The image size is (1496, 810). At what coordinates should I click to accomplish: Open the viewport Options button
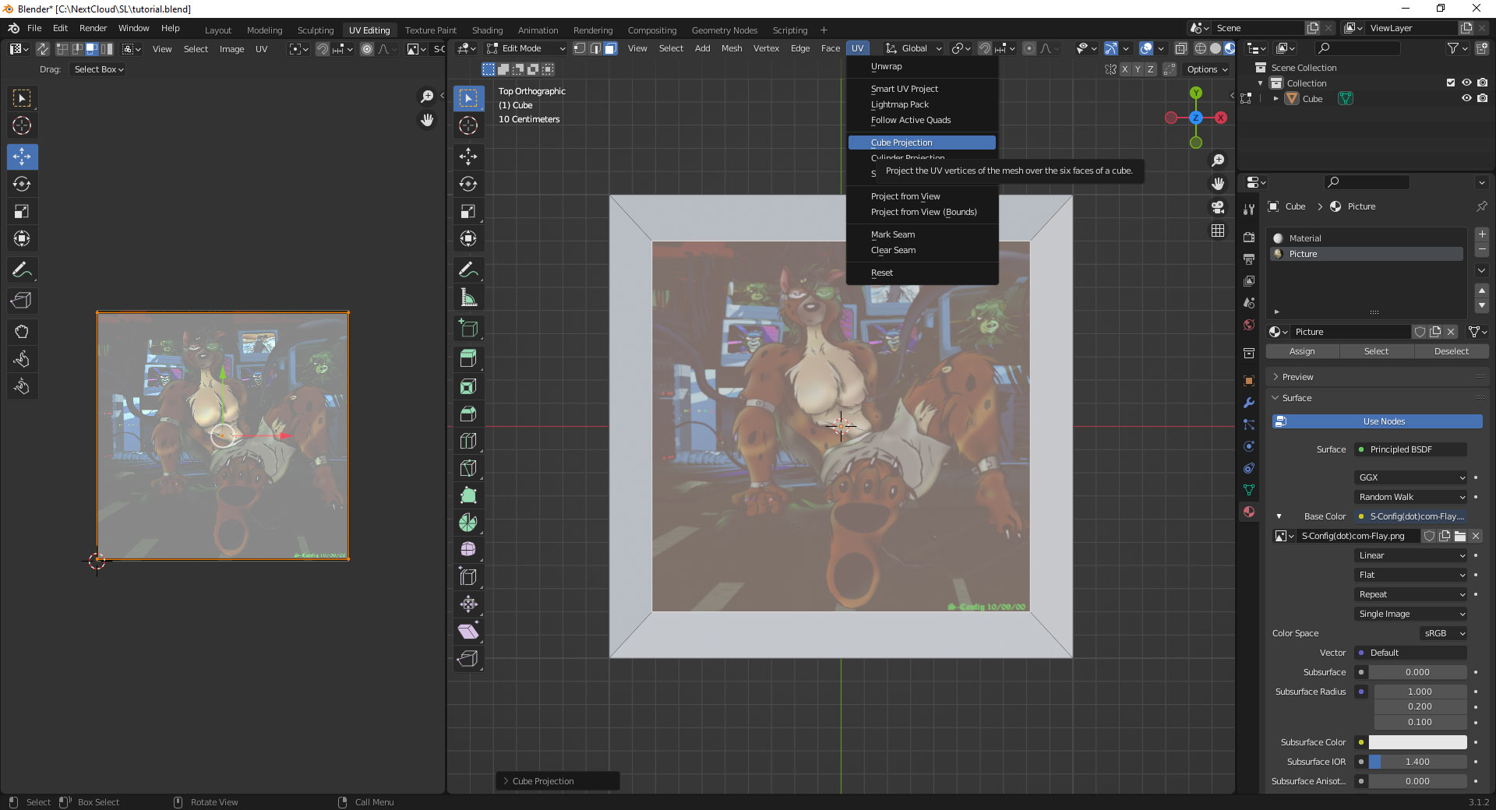click(1207, 69)
